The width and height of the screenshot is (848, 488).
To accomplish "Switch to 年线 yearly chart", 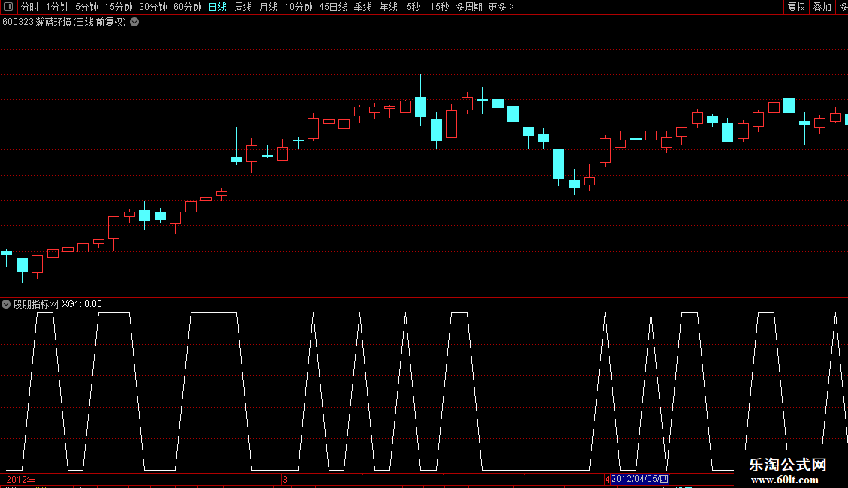I will [x=388, y=7].
